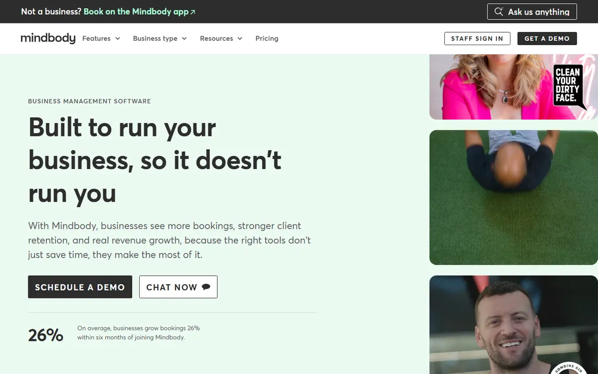Click the Schedule a Demo button
The width and height of the screenshot is (598, 374).
80,286
